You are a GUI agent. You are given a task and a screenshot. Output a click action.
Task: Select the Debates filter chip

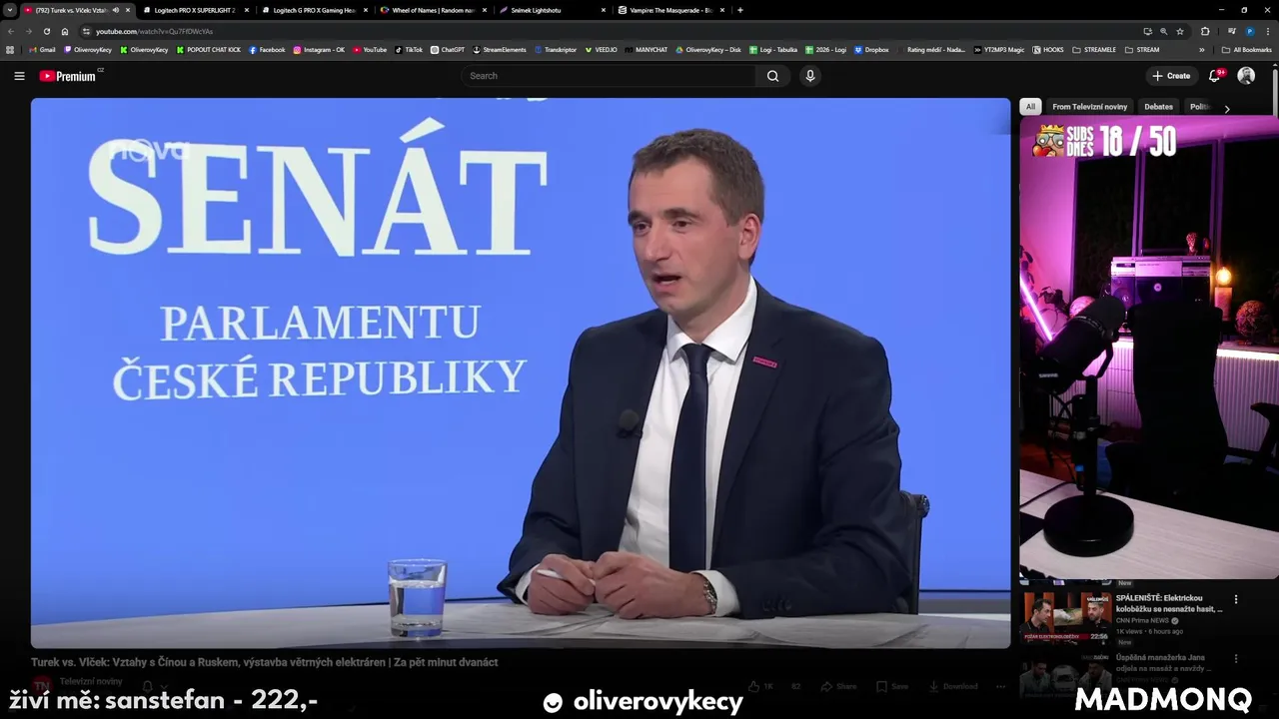1158,107
